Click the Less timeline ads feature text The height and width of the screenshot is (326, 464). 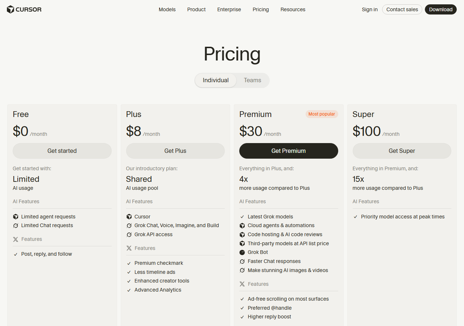pyautogui.click(x=155, y=272)
